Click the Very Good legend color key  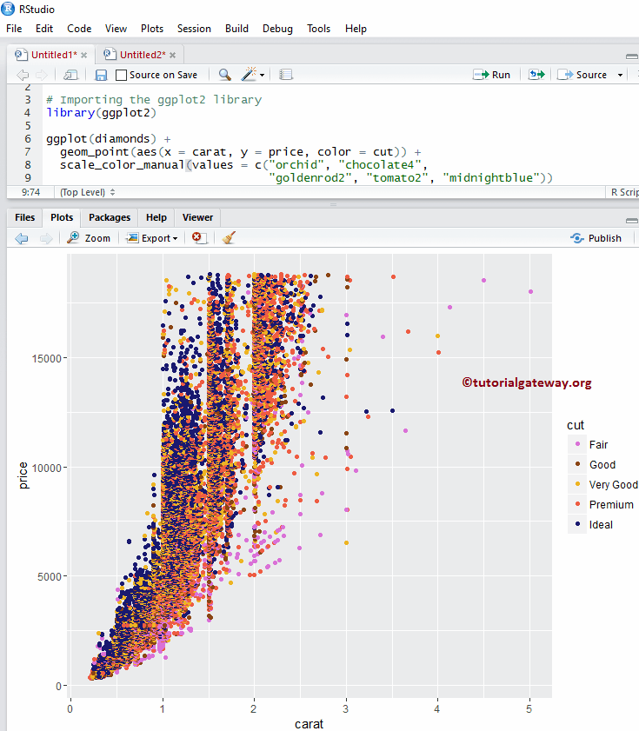[577, 484]
